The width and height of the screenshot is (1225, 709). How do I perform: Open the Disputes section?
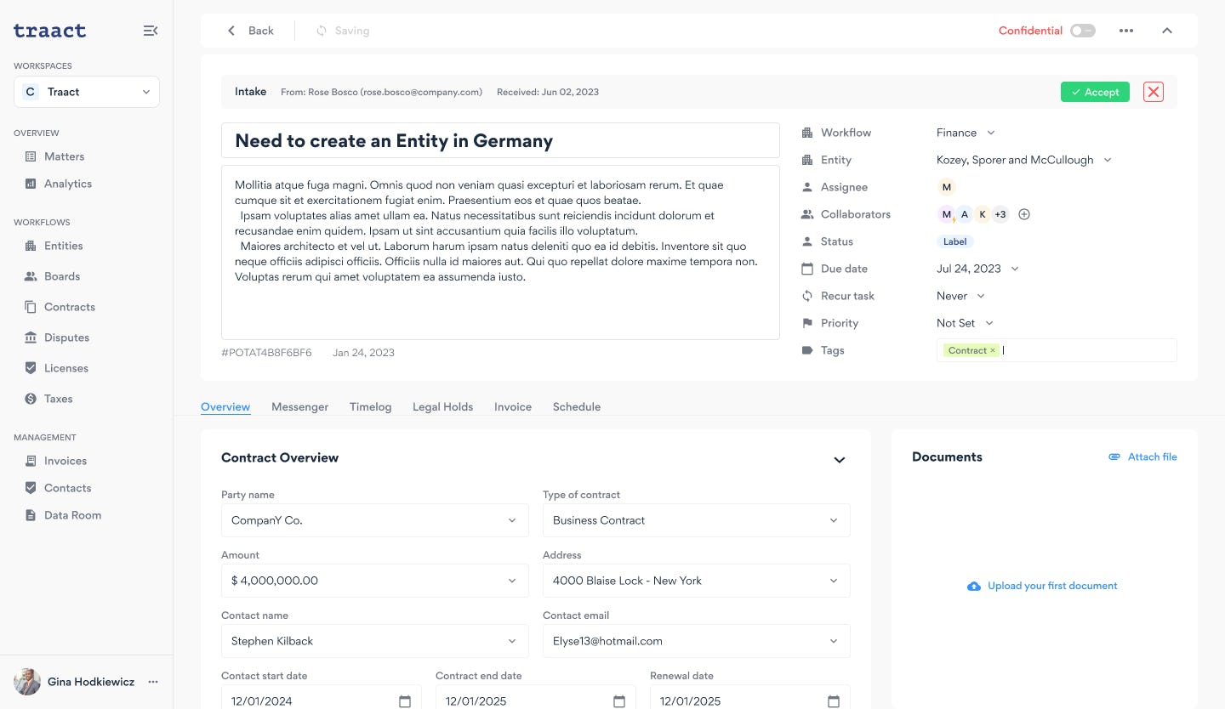click(66, 337)
